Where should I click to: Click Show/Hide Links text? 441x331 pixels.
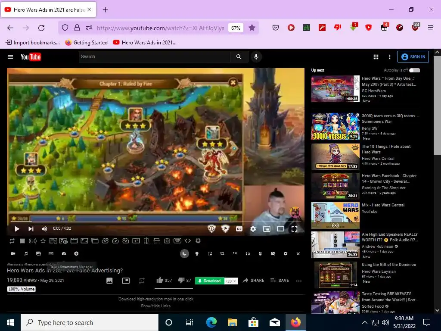tap(155, 306)
